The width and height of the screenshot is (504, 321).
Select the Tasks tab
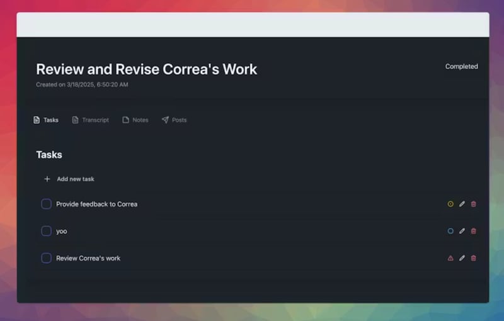[46, 120]
